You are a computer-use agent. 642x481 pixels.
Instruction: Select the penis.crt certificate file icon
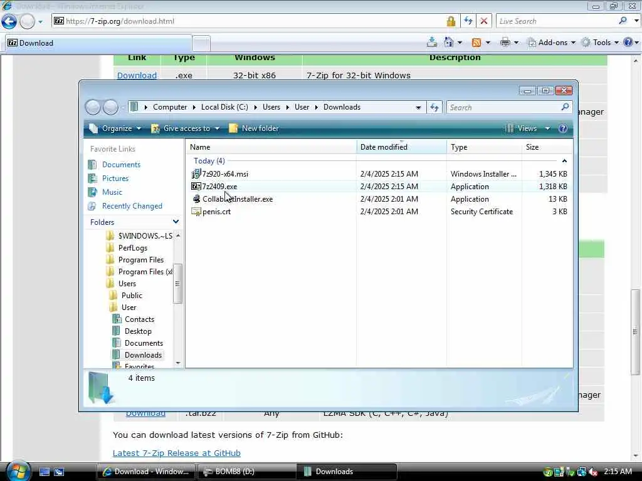click(x=196, y=212)
